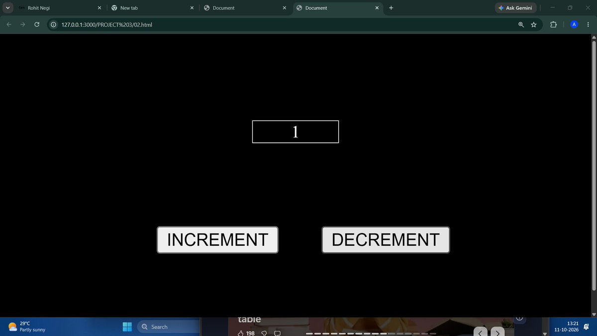The width and height of the screenshot is (597, 336).
Task: Close the active Document tab
Action: click(377, 8)
